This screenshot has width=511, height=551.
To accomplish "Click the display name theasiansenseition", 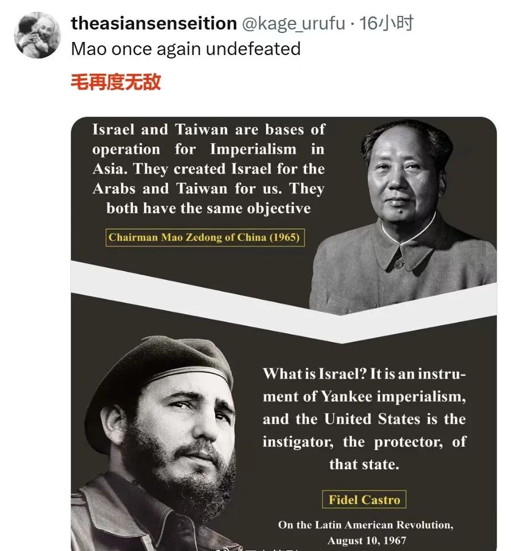I will click(x=153, y=23).
